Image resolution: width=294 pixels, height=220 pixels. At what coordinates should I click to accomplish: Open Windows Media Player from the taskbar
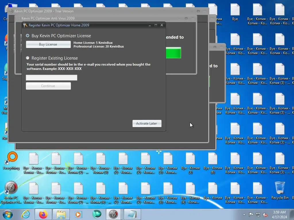pos(78,214)
